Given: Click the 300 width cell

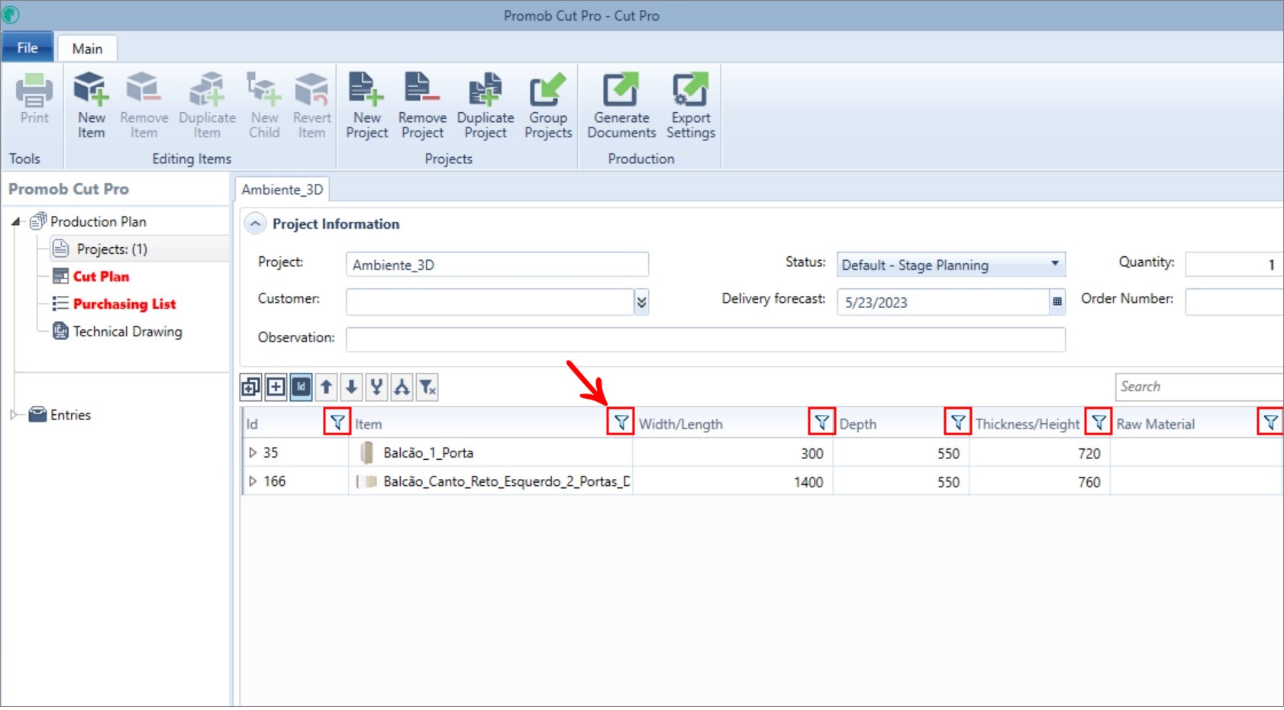Looking at the screenshot, I should [x=733, y=453].
